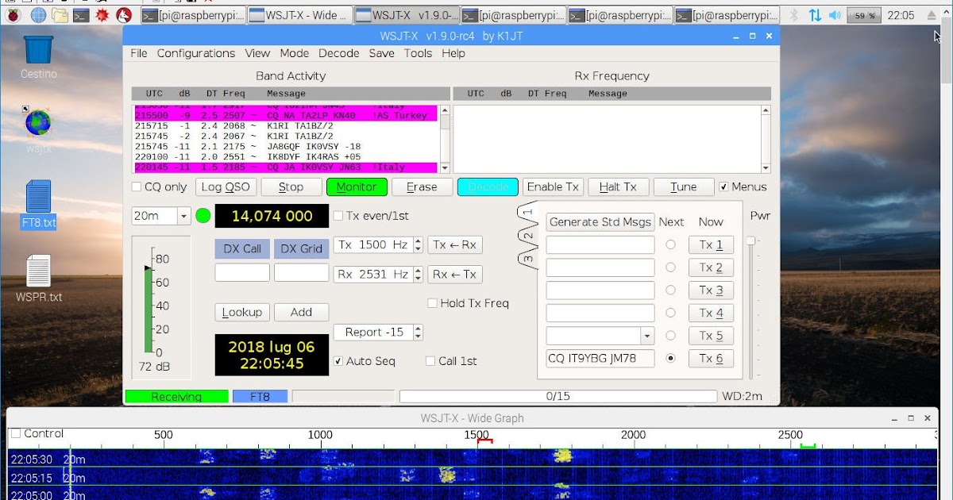Image resolution: width=953 pixels, height=500 pixels.
Task: Disable the Auto Seq checkbox
Action: pos(338,360)
